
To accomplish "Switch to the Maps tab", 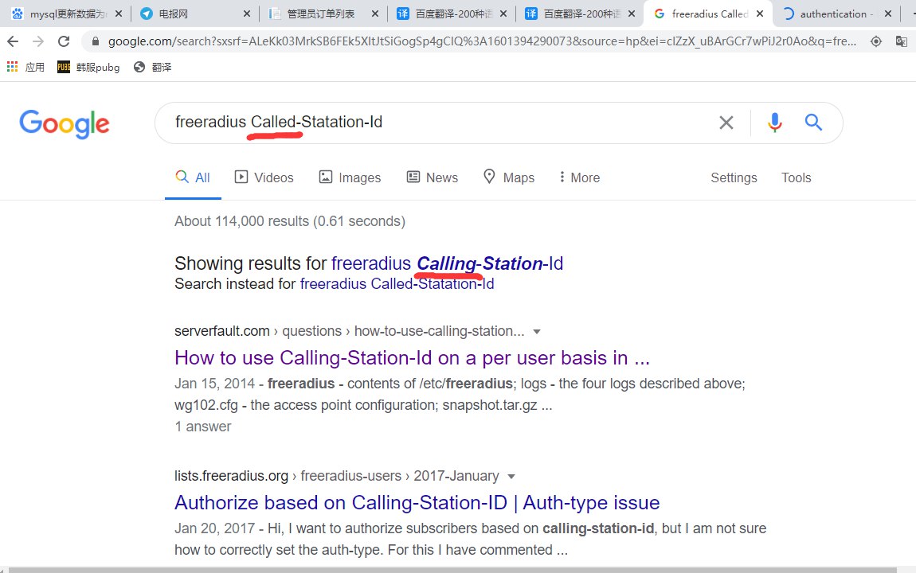I will pos(509,177).
